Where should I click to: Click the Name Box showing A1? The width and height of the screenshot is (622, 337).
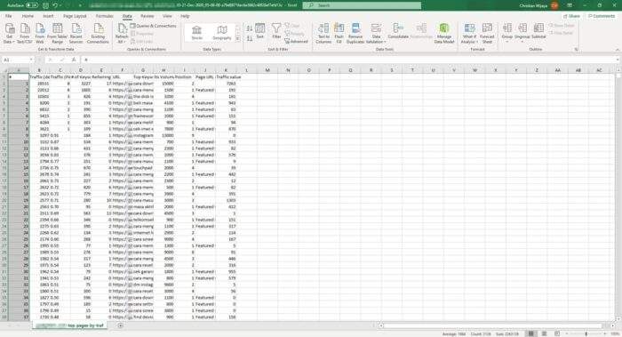click(18, 60)
